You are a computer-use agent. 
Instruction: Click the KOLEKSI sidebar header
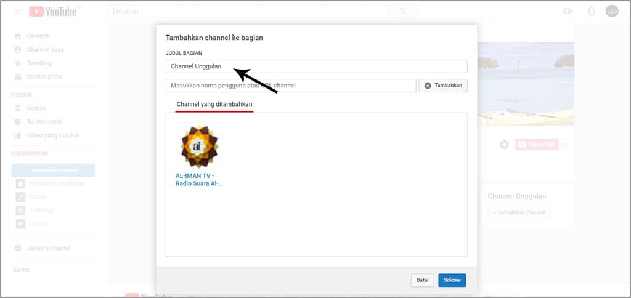[x=22, y=95]
